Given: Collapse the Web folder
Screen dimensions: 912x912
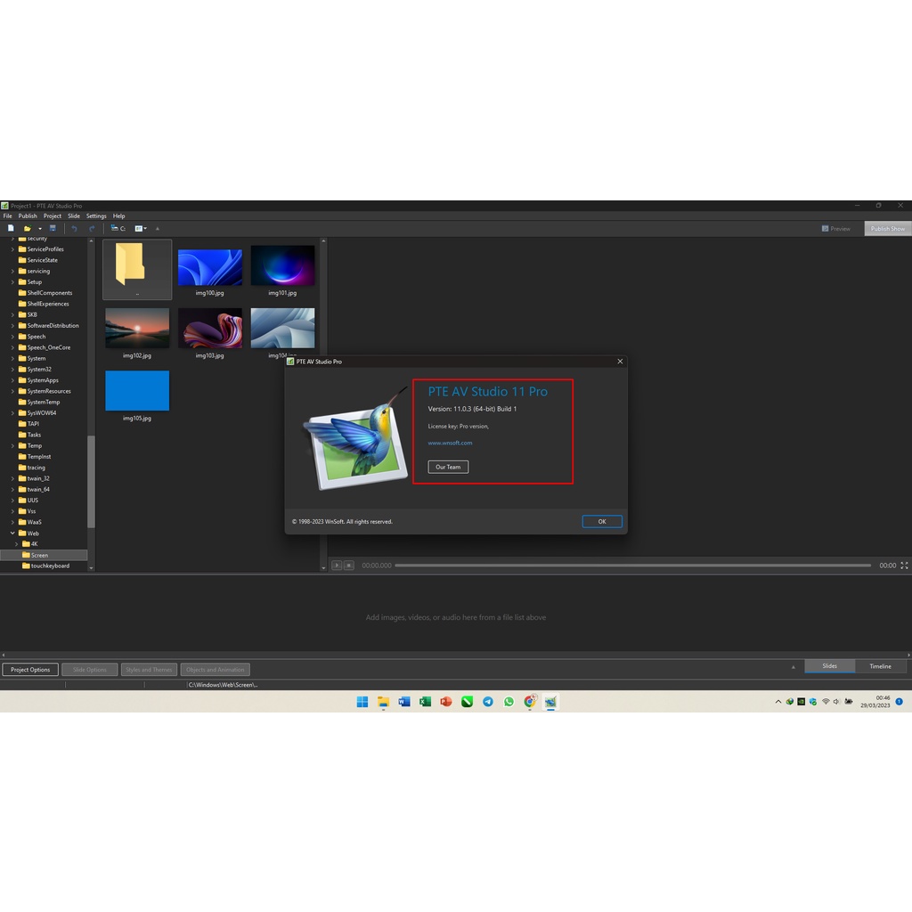Looking at the screenshot, I should [x=12, y=533].
